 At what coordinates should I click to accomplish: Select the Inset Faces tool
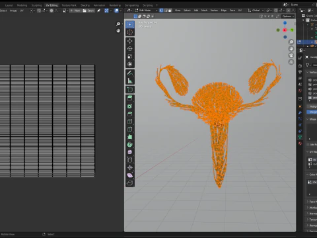click(130, 106)
